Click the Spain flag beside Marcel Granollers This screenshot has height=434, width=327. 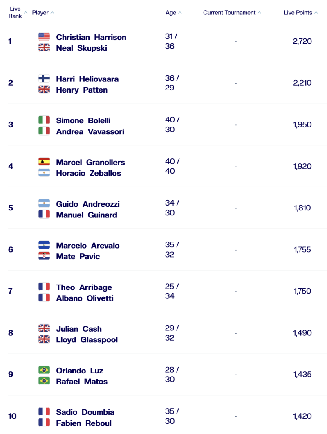click(44, 162)
